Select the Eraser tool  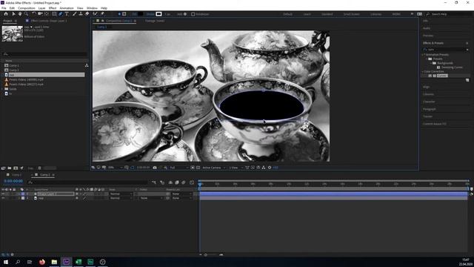pyautogui.click(x=87, y=14)
